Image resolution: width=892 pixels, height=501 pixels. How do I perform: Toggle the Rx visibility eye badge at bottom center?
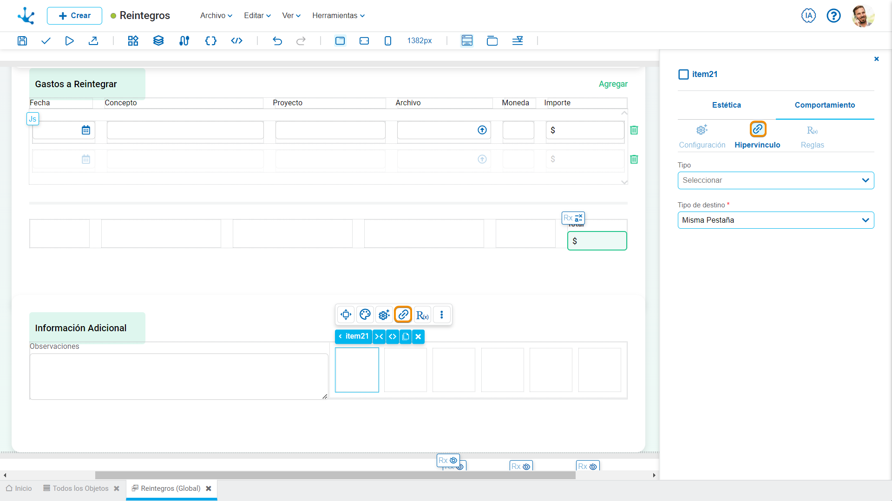click(448, 461)
